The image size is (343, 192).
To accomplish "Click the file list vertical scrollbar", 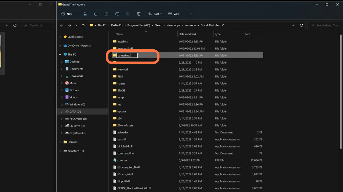I will 341,92.
